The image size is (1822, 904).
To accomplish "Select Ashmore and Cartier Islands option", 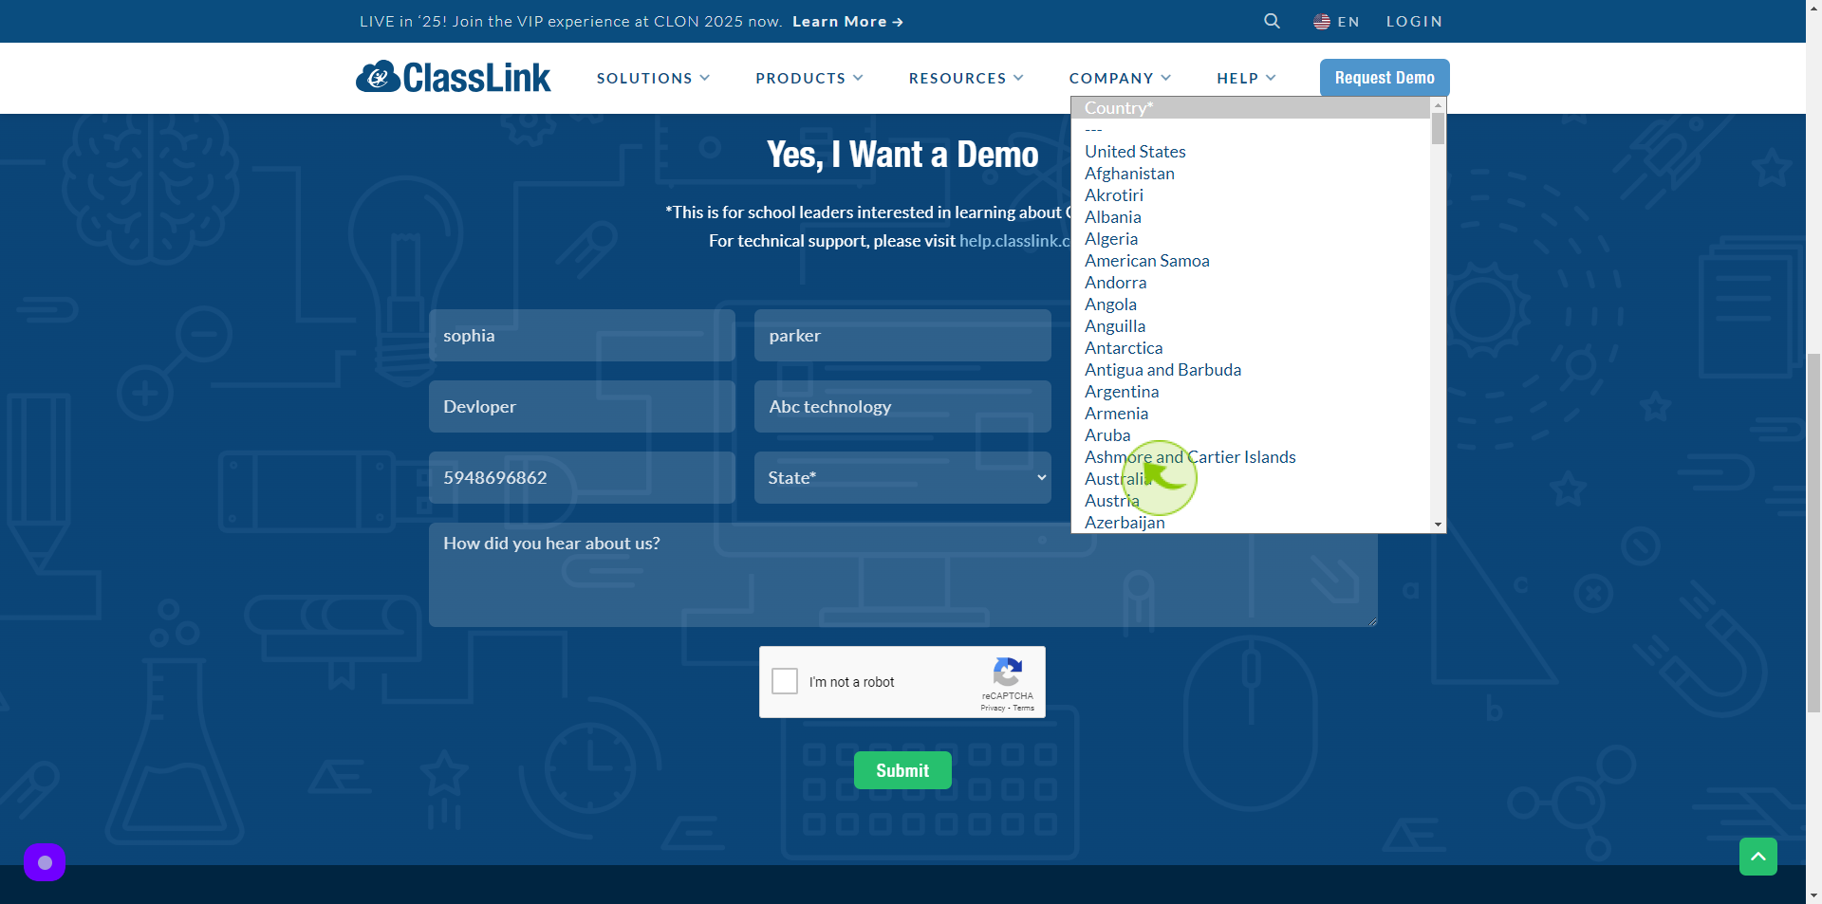I will (x=1251, y=457).
